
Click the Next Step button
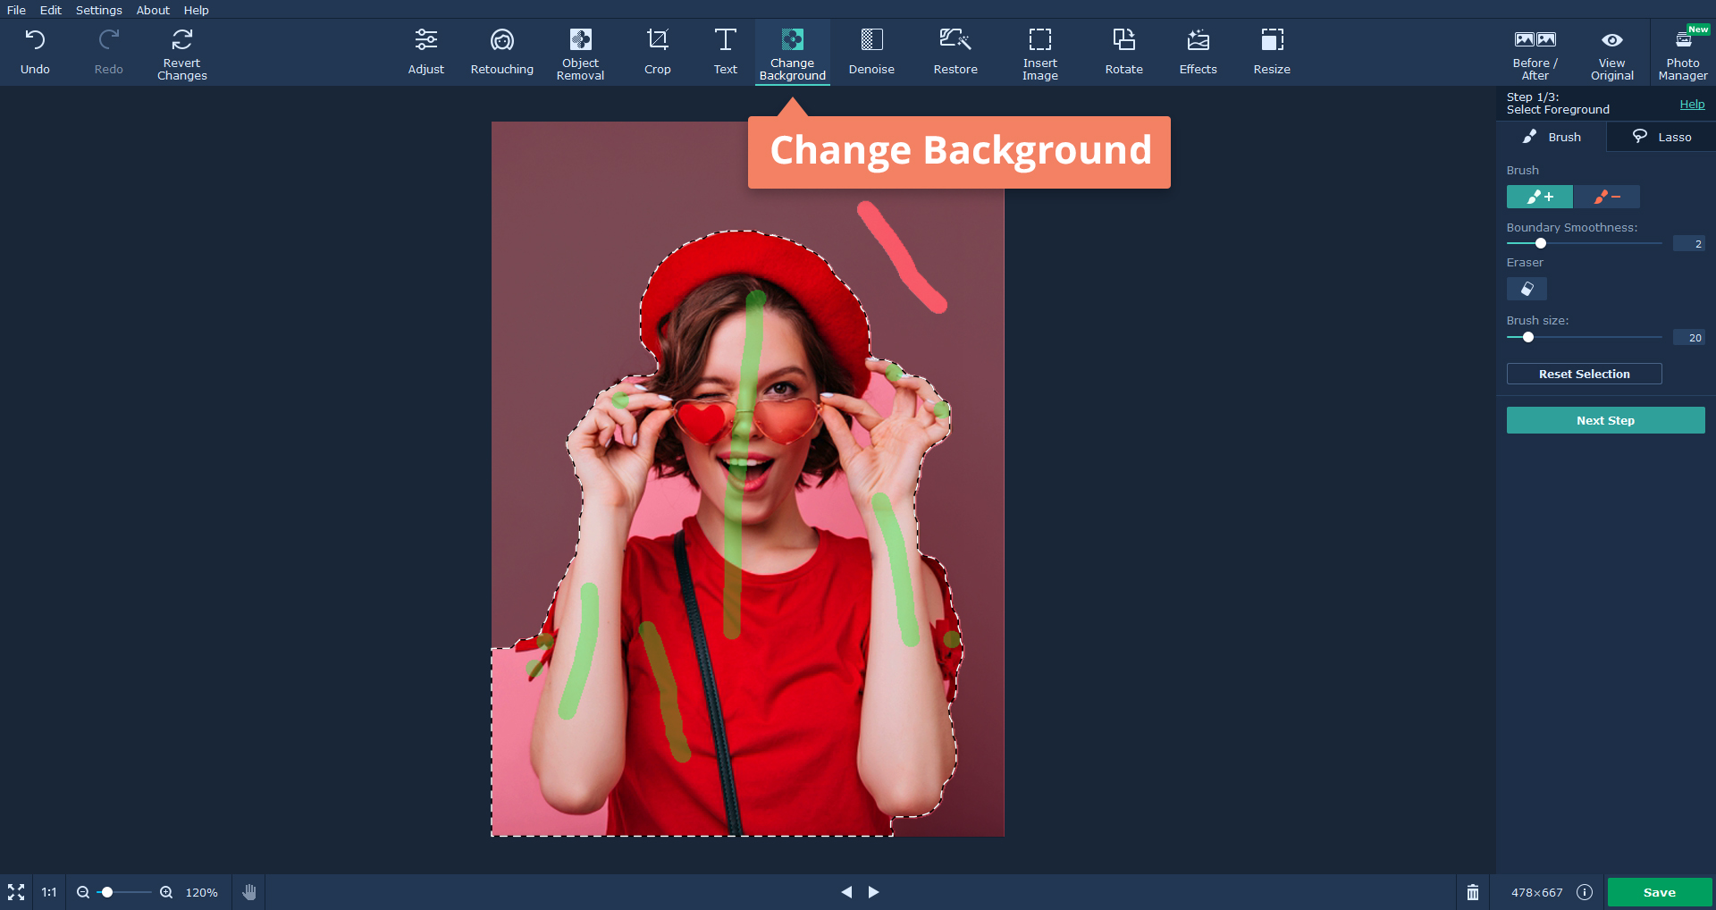click(1605, 420)
